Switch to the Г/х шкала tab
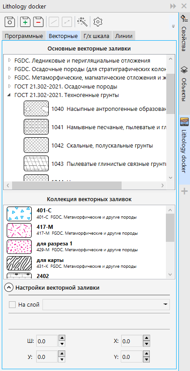190x371 pixels. pyautogui.click(x=96, y=36)
